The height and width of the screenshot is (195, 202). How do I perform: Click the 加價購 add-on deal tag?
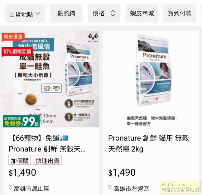[x=20, y=160]
